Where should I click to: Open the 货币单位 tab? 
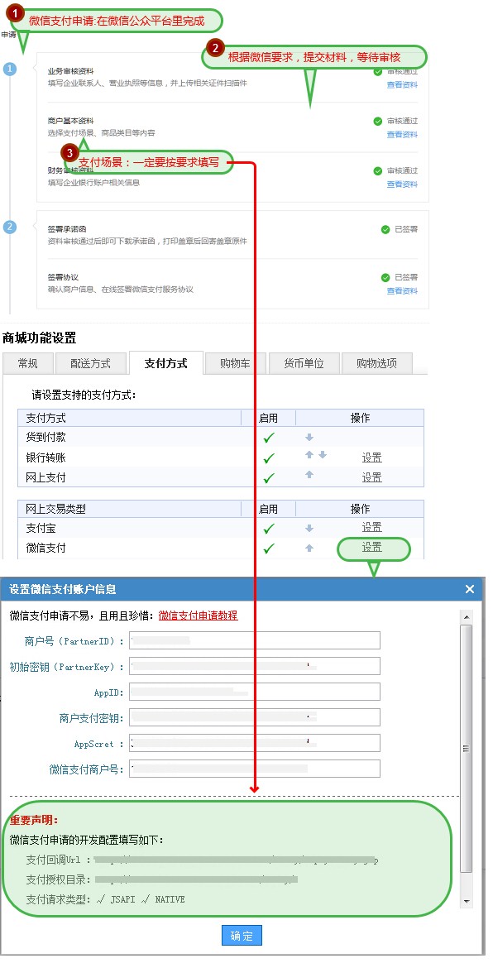304,363
